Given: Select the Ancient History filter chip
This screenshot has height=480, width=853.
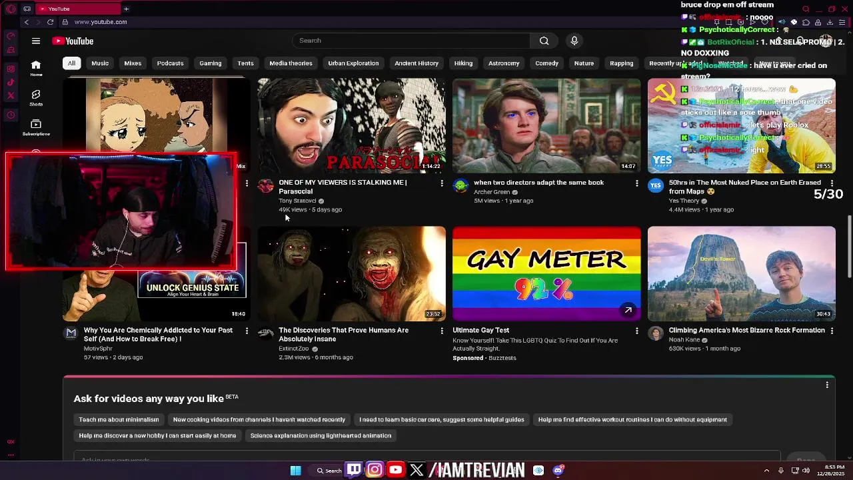Looking at the screenshot, I should (417, 63).
